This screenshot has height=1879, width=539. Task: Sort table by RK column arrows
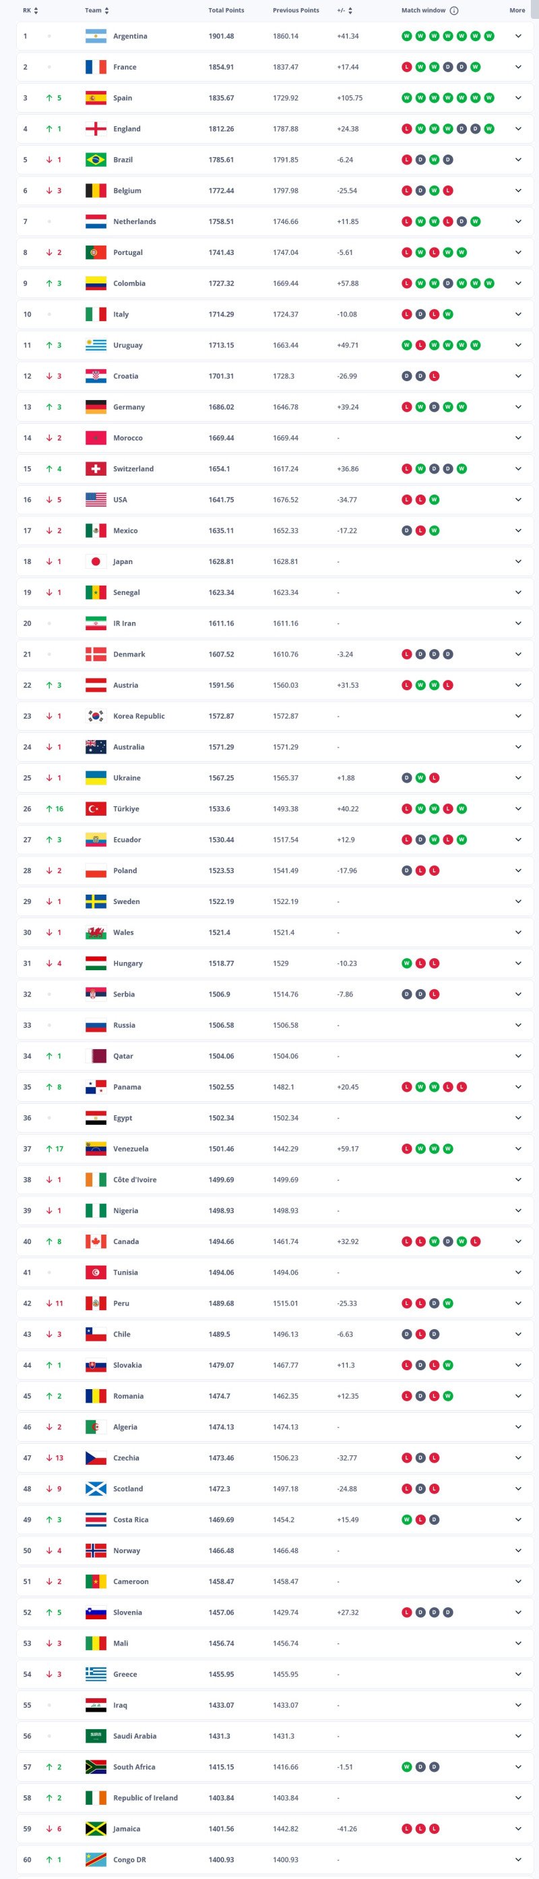pyautogui.click(x=36, y=10)
